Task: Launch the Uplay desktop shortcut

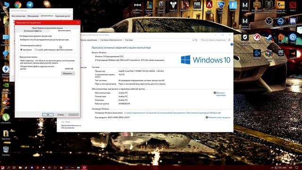Action: click(x=293, y=38)
